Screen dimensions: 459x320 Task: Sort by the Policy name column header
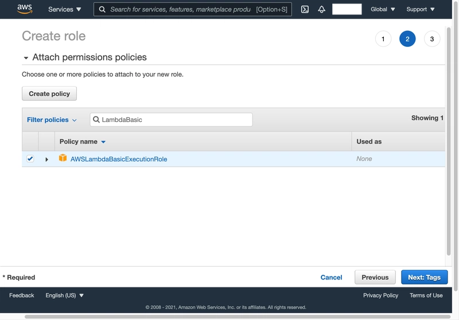point(82,141)
